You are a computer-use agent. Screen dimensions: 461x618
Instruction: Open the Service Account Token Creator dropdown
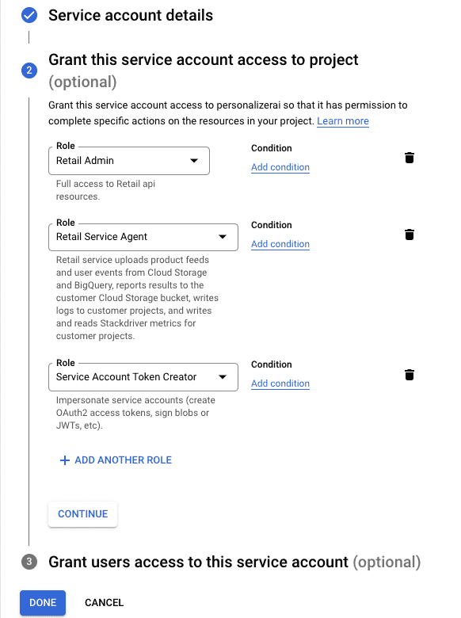pyautogui.click(x=143, y=377)
